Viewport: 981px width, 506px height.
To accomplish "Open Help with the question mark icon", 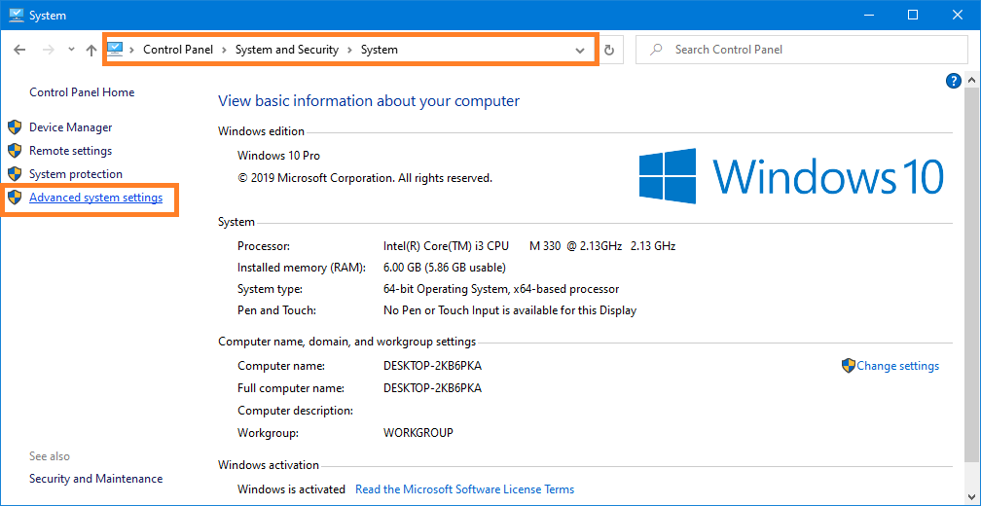I will (954, 80).
